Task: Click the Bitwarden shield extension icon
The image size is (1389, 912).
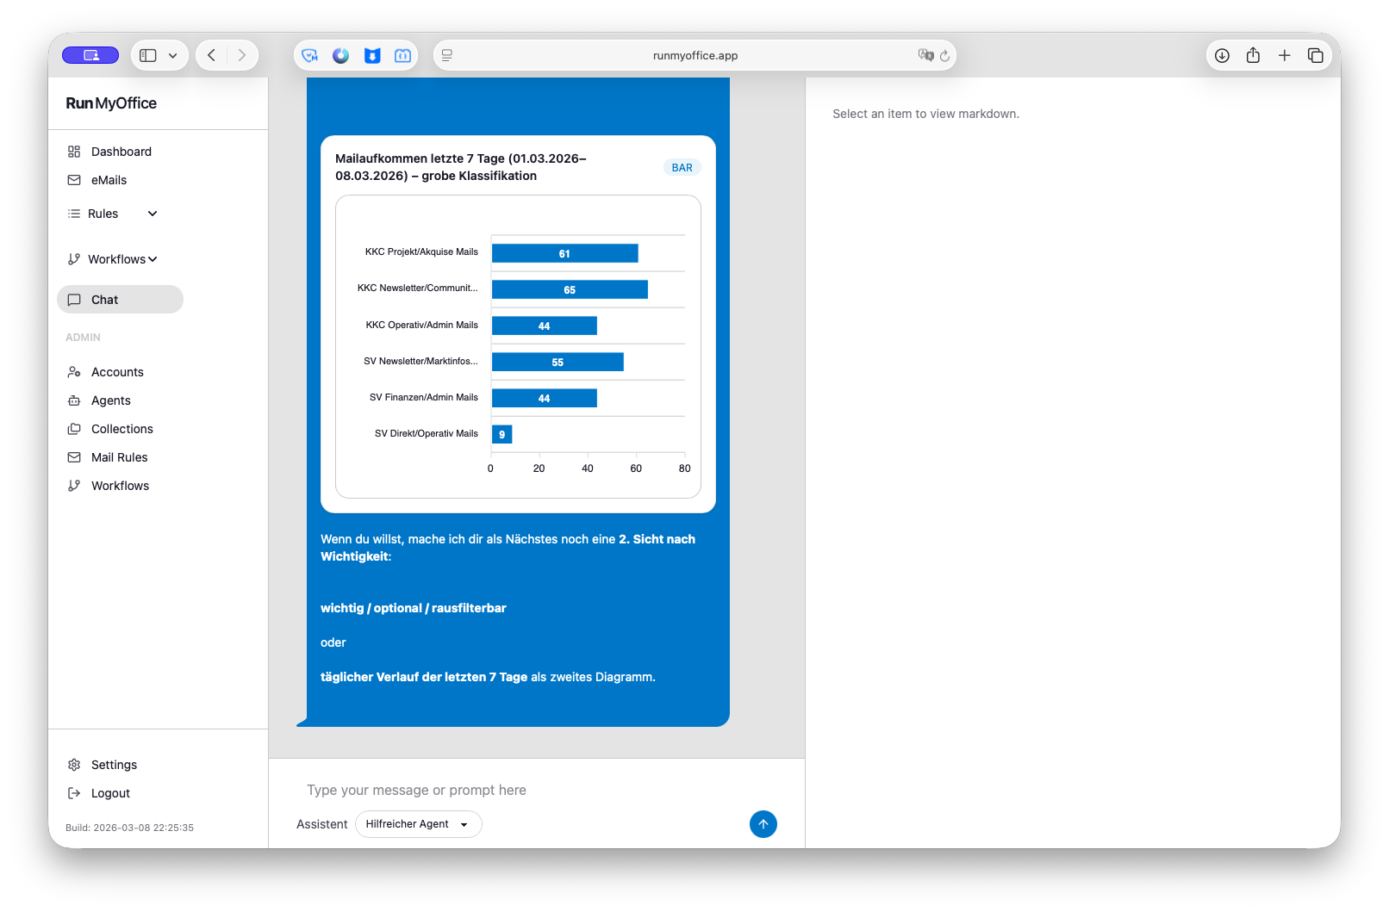Action: 372,56
